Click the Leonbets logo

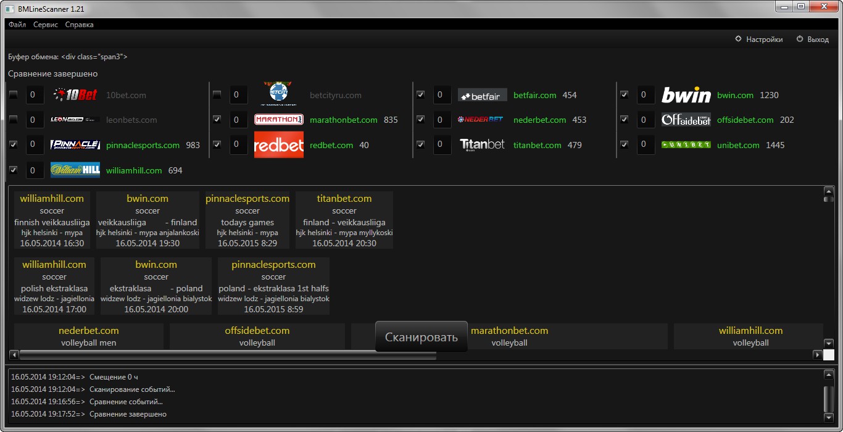(x=75, y=120)
